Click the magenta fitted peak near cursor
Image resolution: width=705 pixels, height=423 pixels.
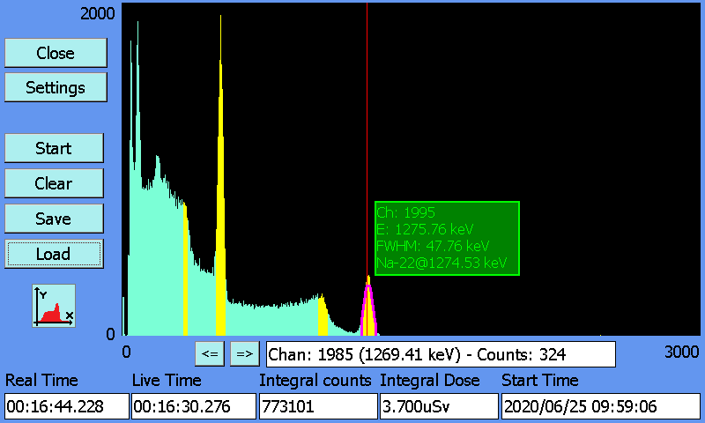click(x=368, y=308)
